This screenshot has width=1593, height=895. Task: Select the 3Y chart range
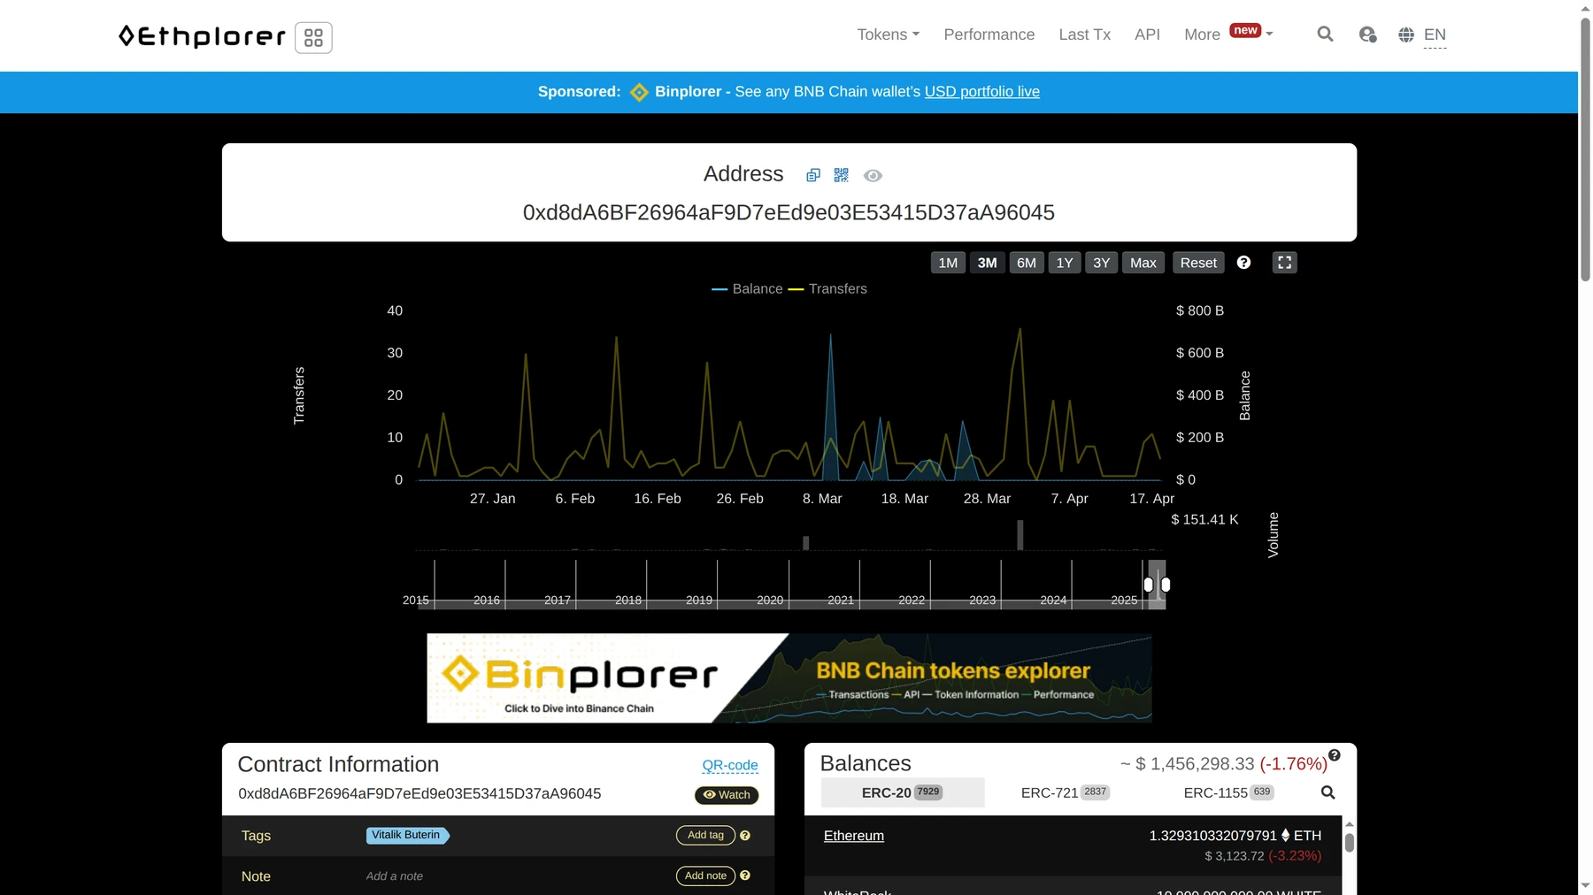tap(1102, 263)
